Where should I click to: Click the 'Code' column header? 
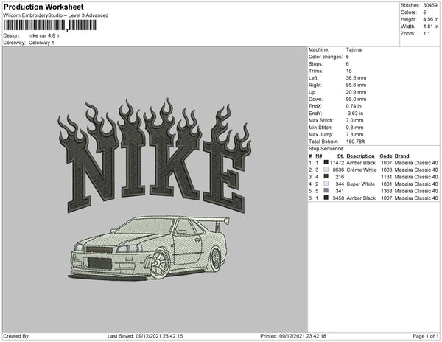[386, 156]
